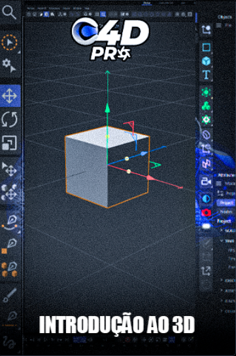The width and height of the screenshot is (236, 356).
Task: Select the Rectangle spline icon
Action: click(206, 47)
